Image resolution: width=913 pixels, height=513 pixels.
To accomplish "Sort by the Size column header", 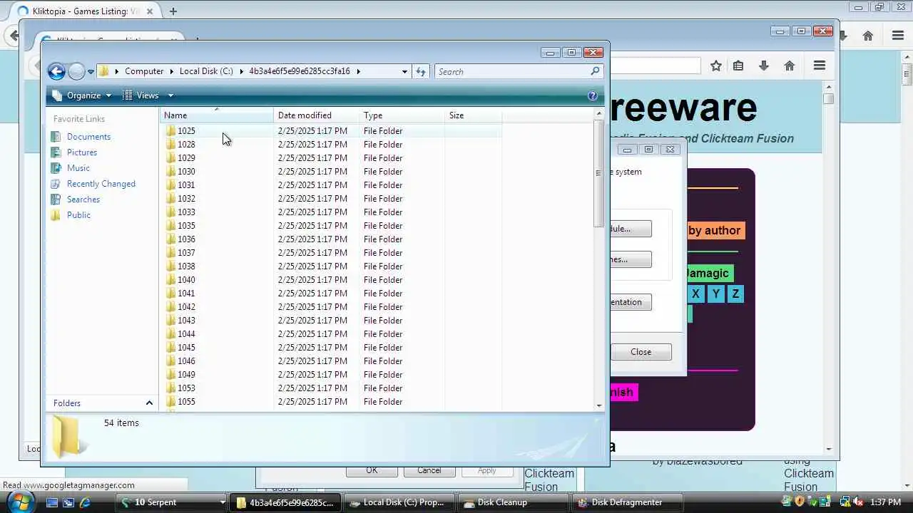I will [474, 115].
